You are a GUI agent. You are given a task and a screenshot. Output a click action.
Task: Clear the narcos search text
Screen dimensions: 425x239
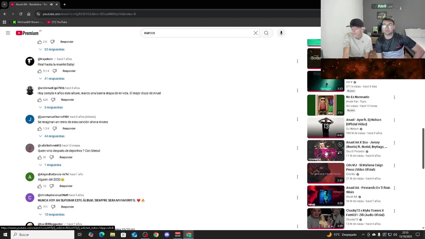[x=256, y=33]
